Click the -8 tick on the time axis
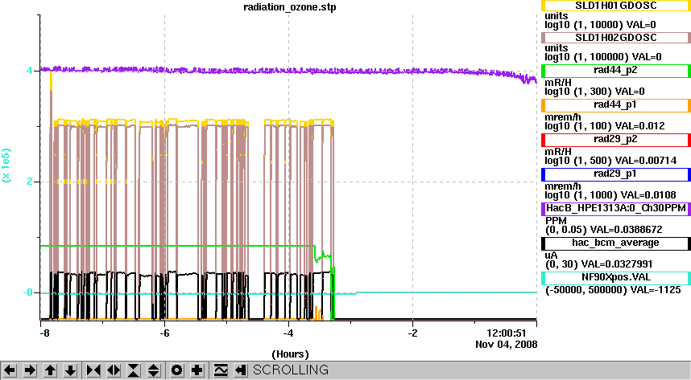The image size is (691, 380). (x=44, y=333)
